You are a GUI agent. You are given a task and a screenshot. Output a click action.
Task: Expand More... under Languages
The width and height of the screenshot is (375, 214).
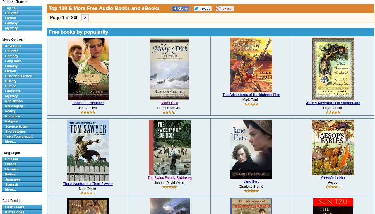pyautogui.click(x=22, y=189)
